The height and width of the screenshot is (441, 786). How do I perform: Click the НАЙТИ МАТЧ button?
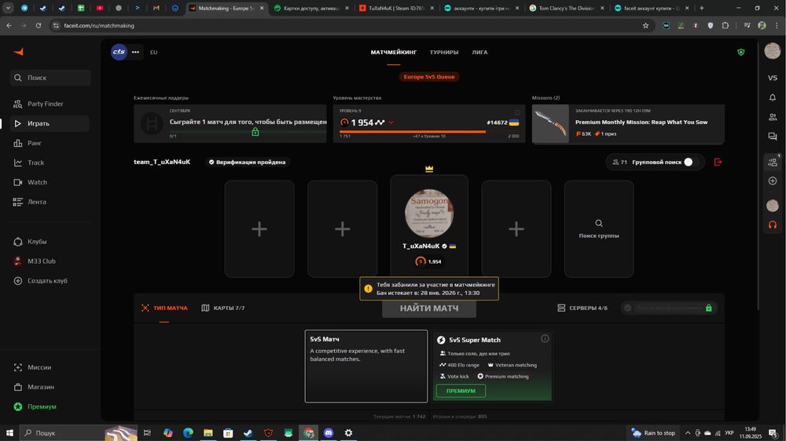pyautogui.click(x=429, y=308)
